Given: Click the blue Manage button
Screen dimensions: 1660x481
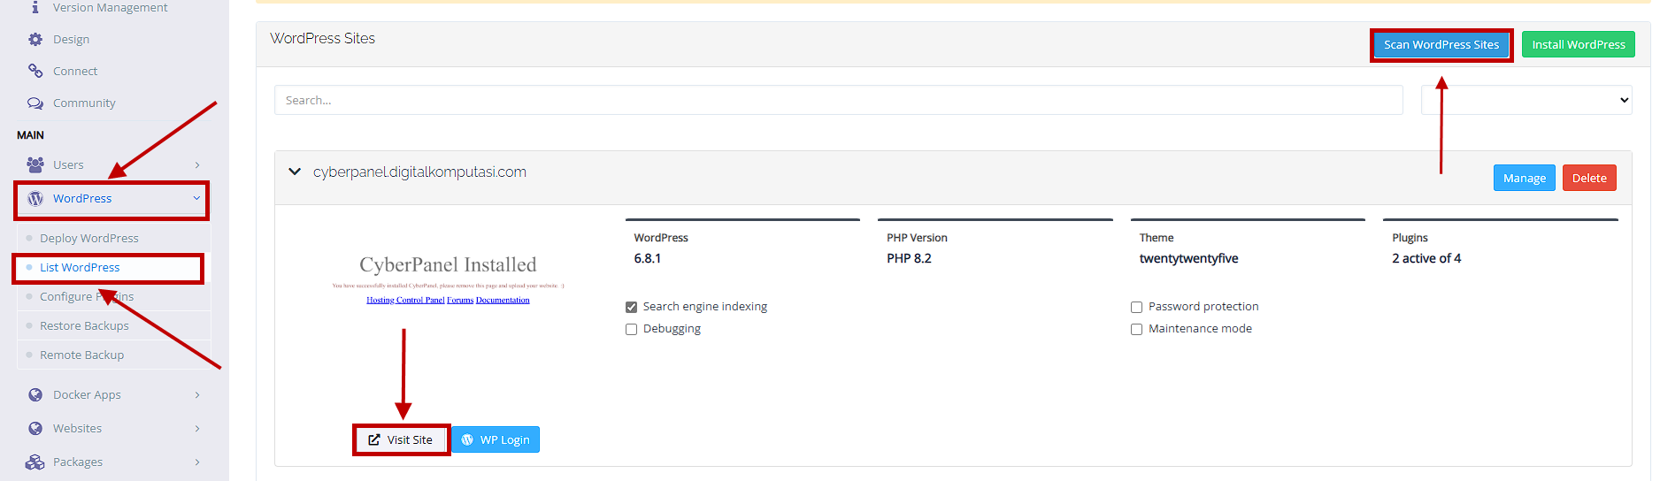Looking at the screenshot, I should tap(1524, 178).
